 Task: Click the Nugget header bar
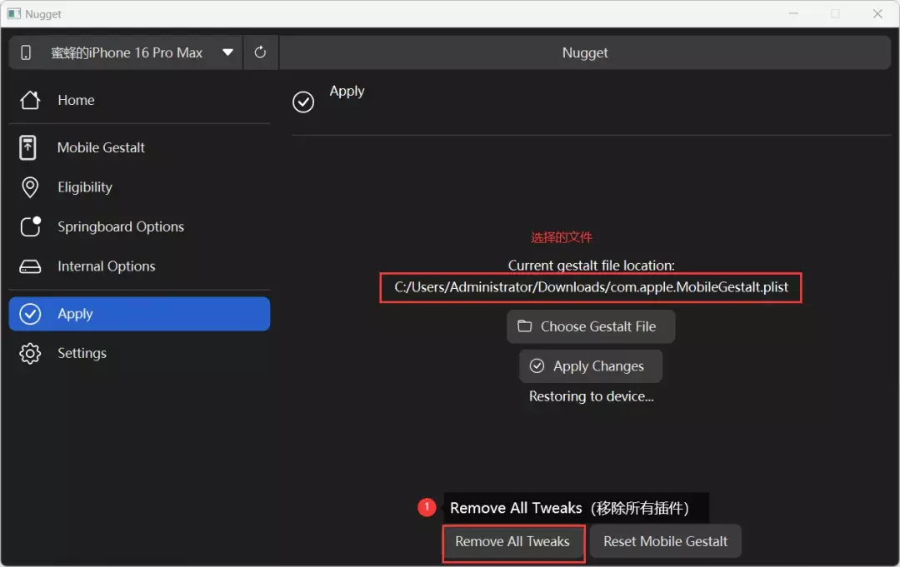point(585,52)
